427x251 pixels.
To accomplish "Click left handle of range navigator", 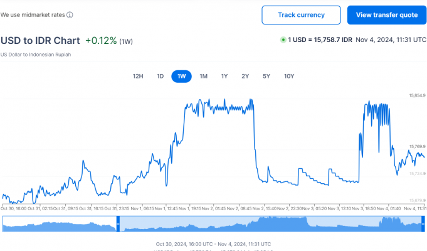I will point(118,223).
